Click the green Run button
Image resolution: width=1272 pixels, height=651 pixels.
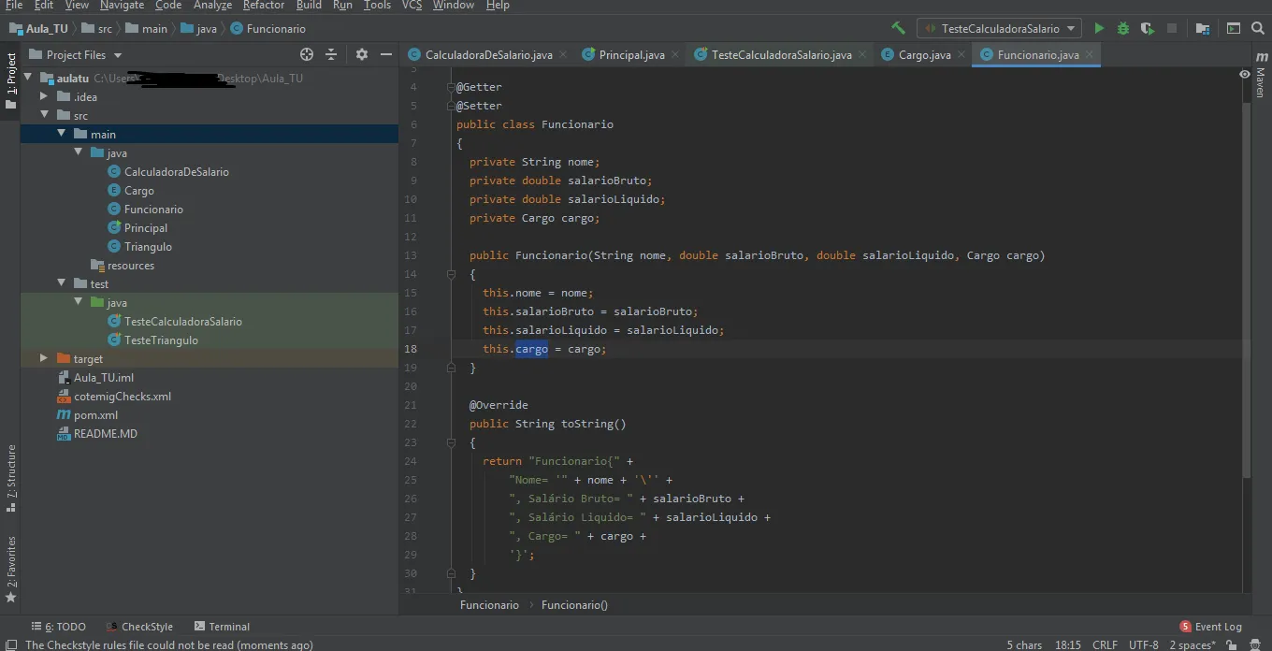[1099, 29]
